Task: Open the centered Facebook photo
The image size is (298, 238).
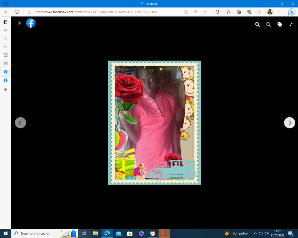Action: click(x=155, y=123)
